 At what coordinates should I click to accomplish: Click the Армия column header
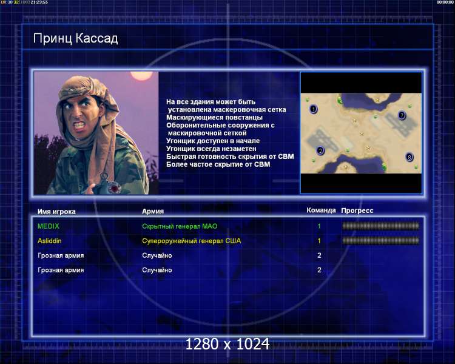coord(152,212)
